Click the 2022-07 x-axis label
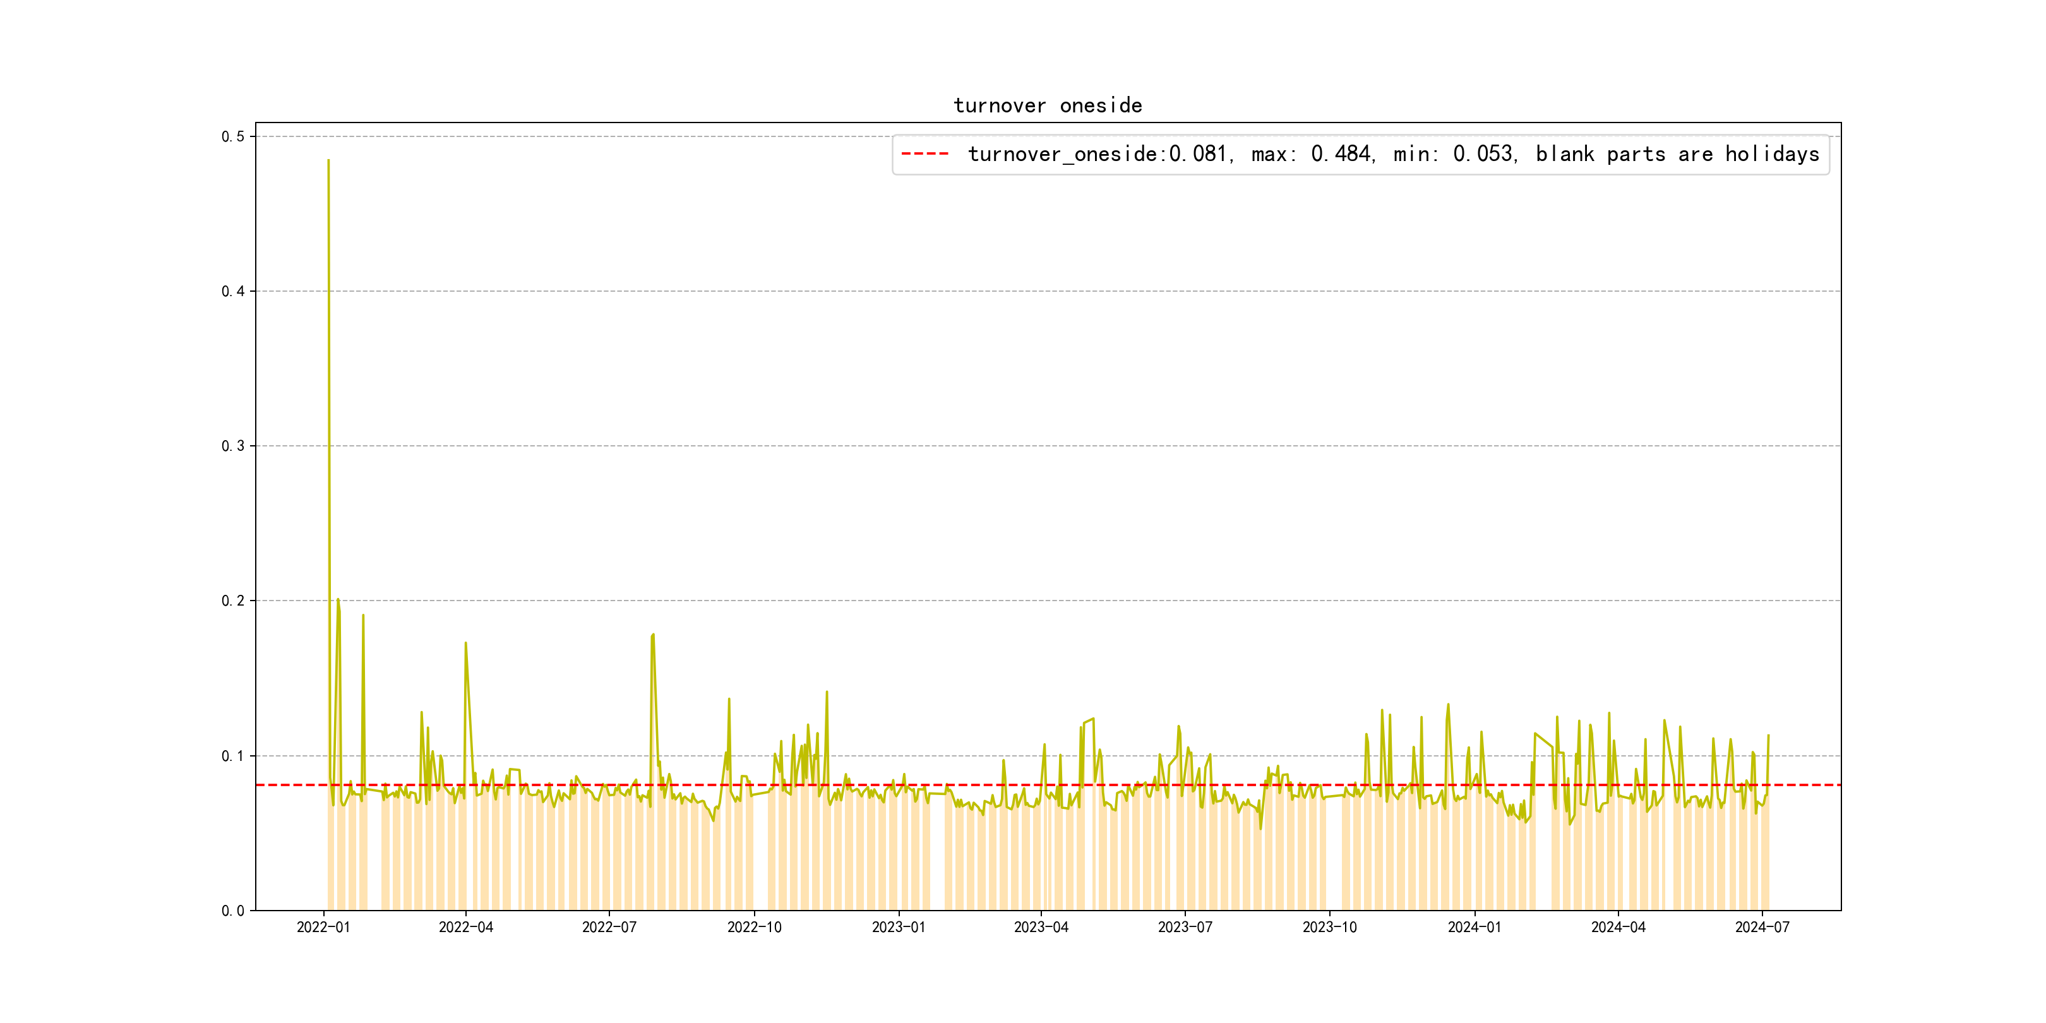Viewport: 2046px width, 1023px height. coord(609,927)
